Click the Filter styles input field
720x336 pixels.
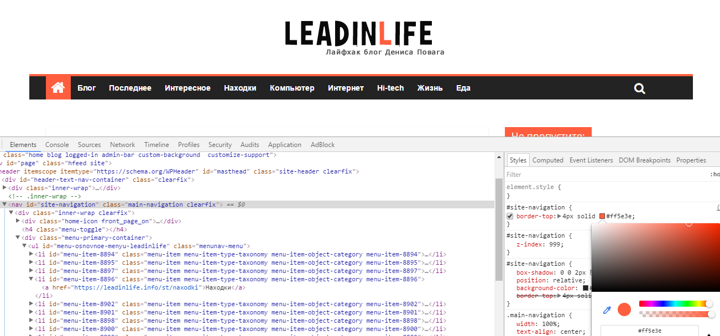click(603, 175)
